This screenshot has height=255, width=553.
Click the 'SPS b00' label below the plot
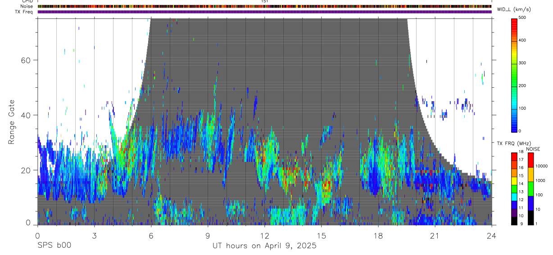click(x=54, y=246)
